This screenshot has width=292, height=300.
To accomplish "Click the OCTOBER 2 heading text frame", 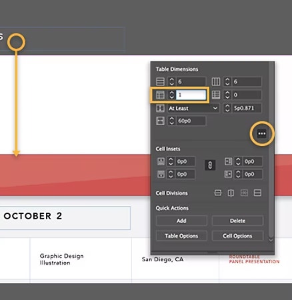I will [x=65, y=218].
